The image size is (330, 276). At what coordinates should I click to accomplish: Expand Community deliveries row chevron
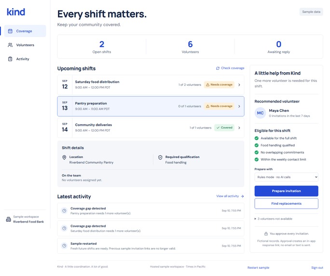coord(239,128)
